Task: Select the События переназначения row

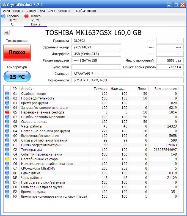Action: 91,154
